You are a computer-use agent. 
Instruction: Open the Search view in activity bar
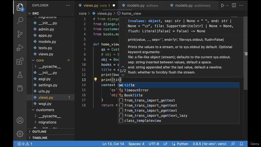20,21
